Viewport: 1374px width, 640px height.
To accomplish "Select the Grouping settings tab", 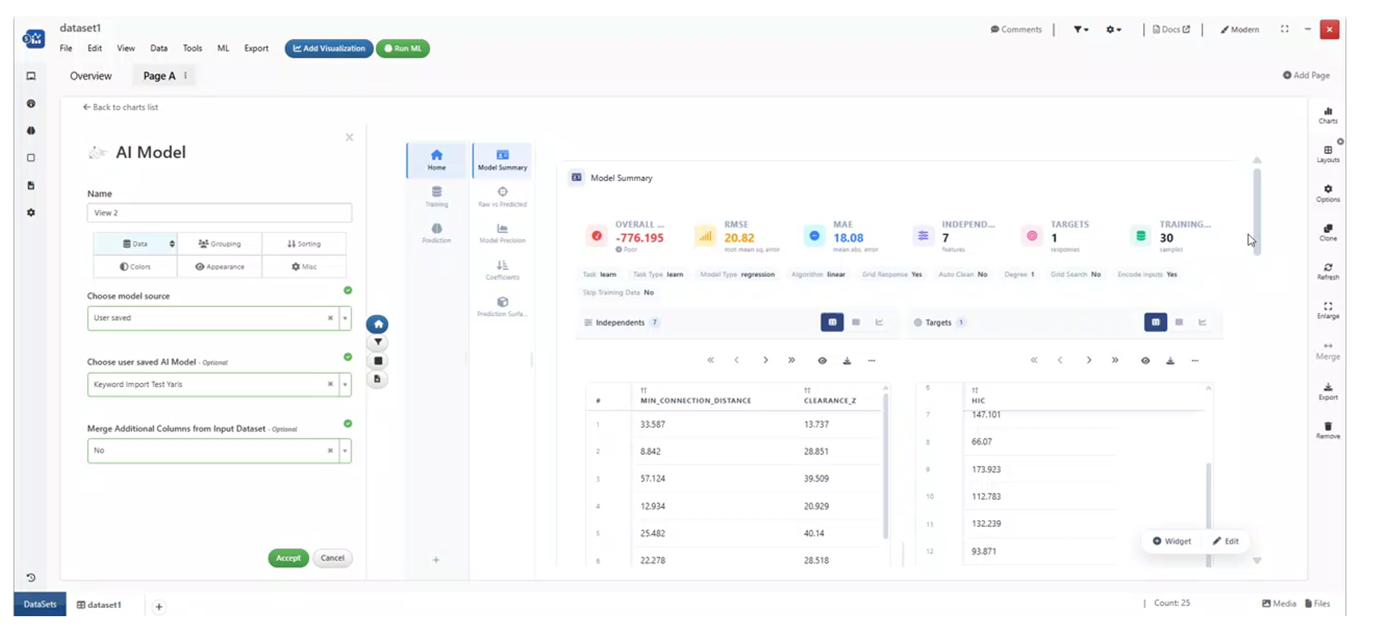I will [220, 243].
